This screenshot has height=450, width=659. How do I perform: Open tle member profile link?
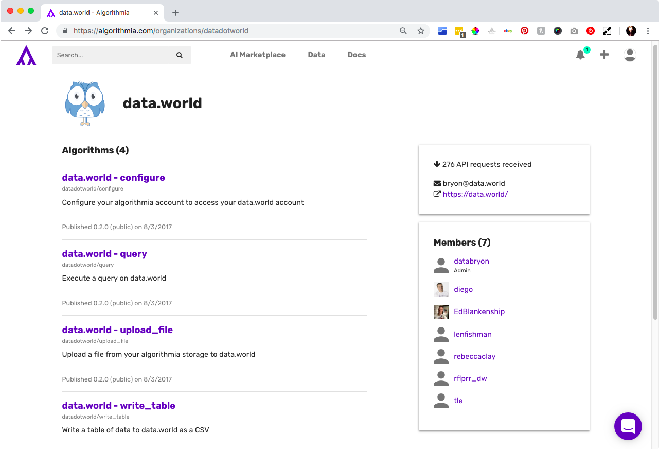458,401
